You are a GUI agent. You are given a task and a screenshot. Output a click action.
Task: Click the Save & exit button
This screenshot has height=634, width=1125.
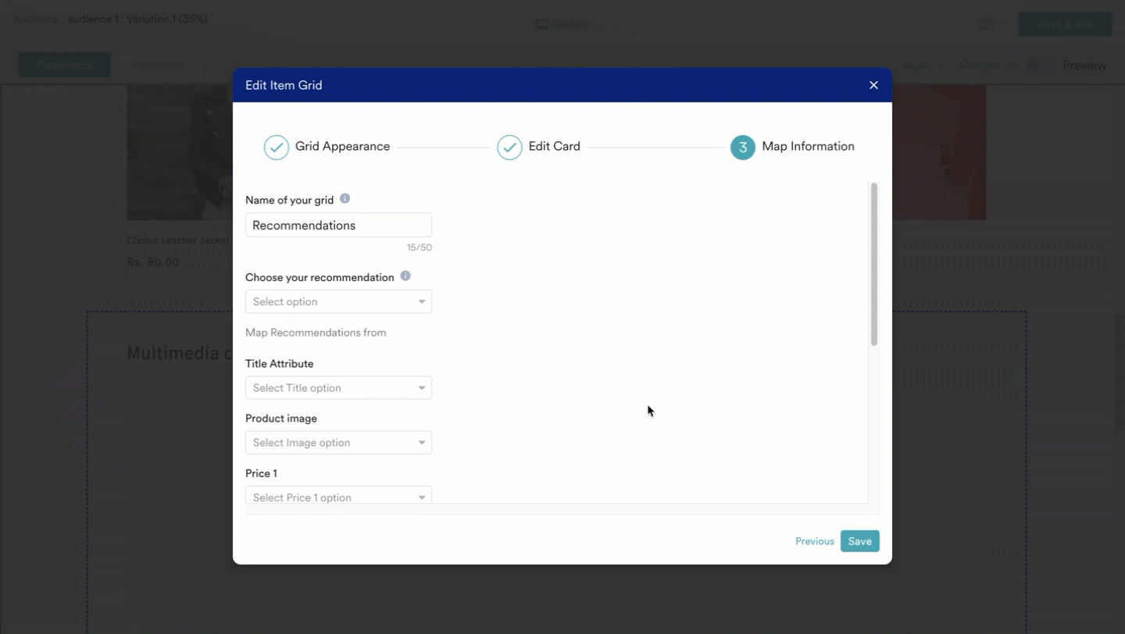1065,24
